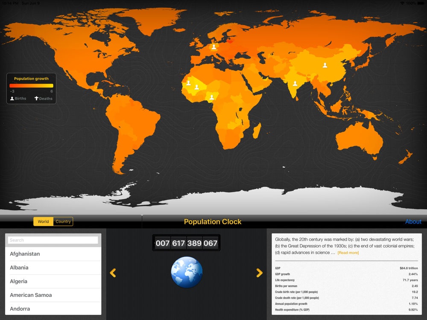This screenshot has width=427, height=320.
Task: Click the battery percentage in status bar
Action: coord(411,3)
